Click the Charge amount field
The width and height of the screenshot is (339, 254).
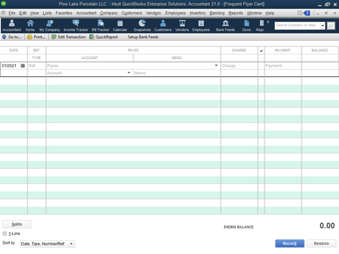pyautogui.click(x=239, y=65)
